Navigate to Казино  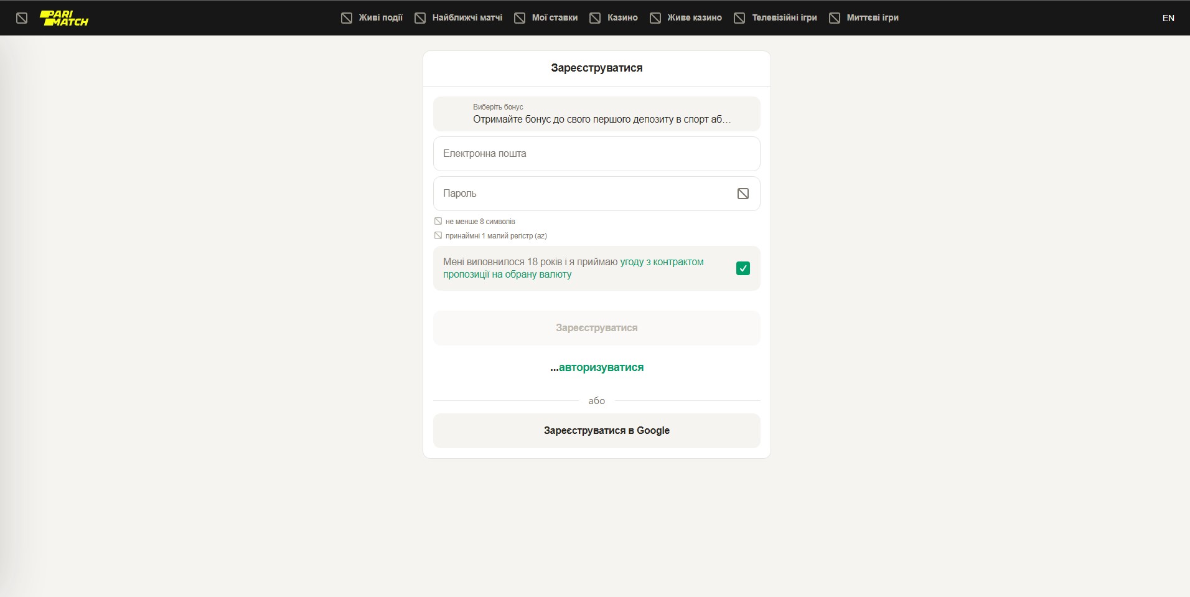622,18
